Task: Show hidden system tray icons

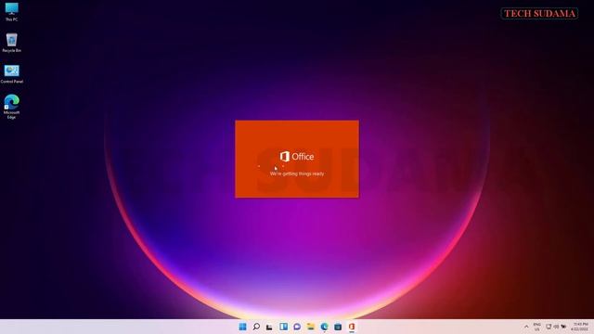Action: tap(526, 327)
